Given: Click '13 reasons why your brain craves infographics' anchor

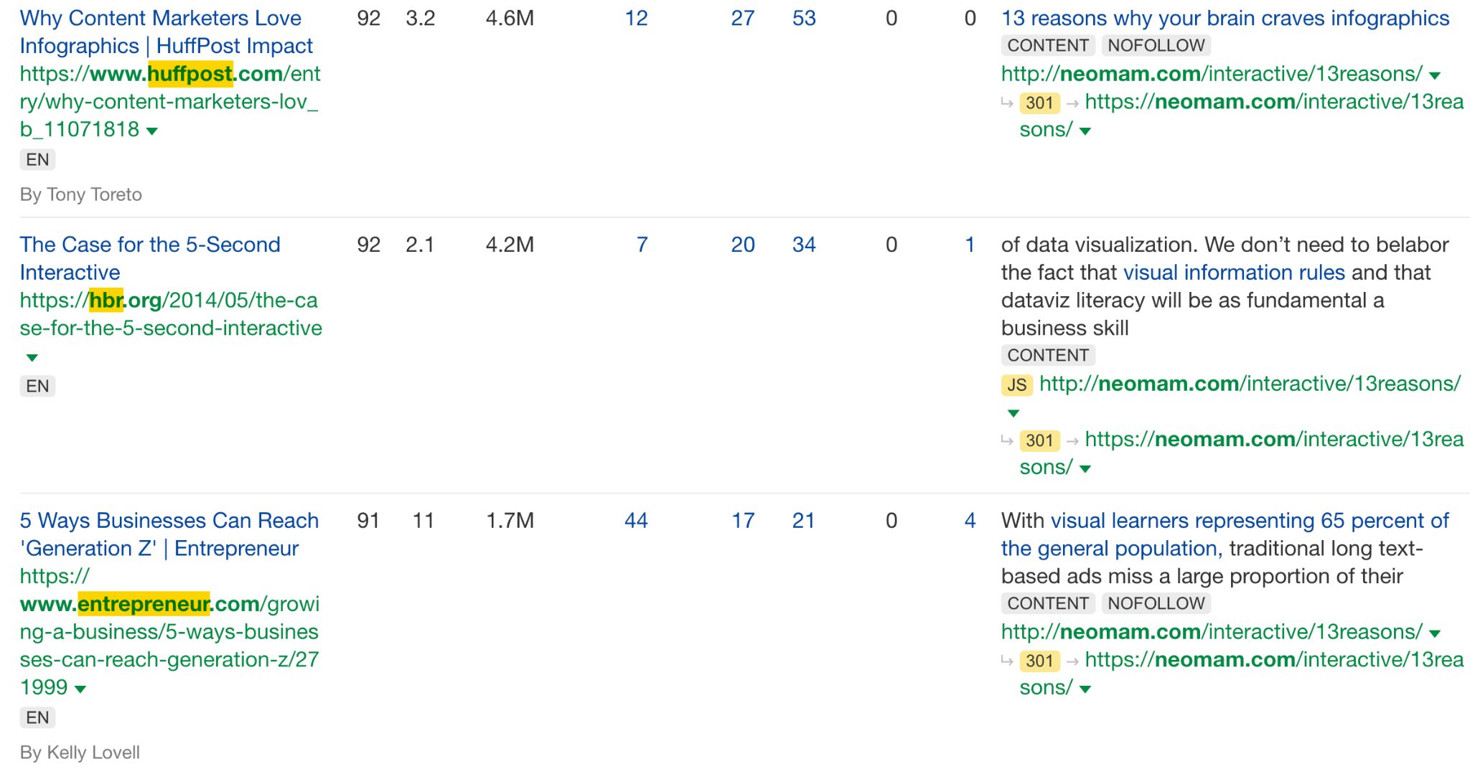Looking at the screenshot, I should [1225, 18].
